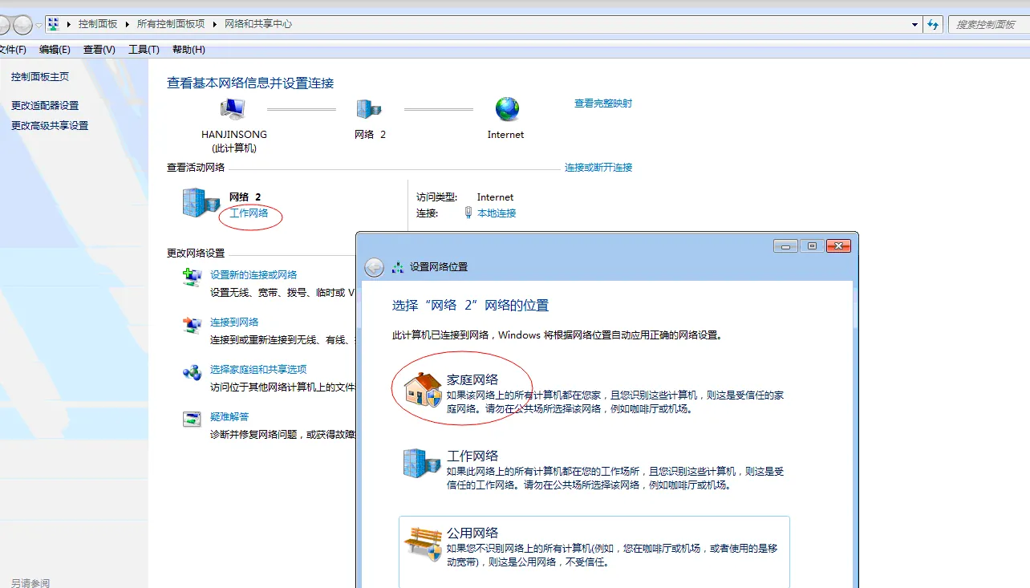
Task: Click the 网络 2 icon in the network map
Action: pos(369,108)
